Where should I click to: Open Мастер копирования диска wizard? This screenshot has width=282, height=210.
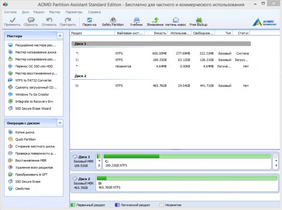(32, 52)
